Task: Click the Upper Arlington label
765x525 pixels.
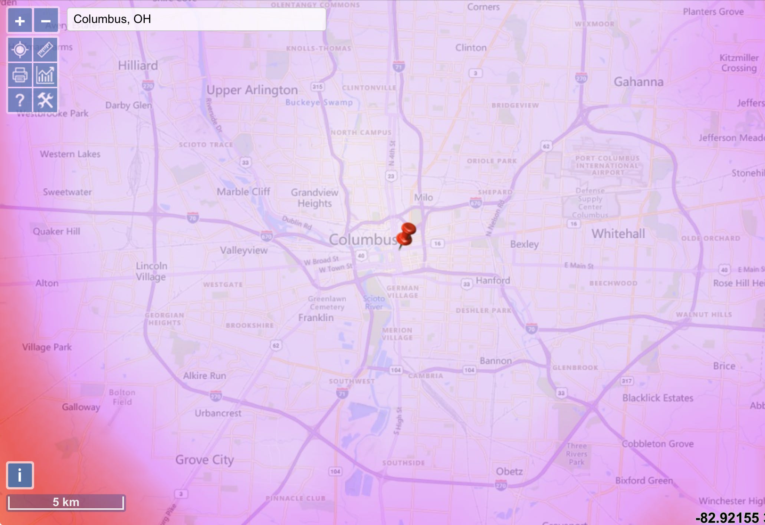Action: pyautogui.click(x=252, y=90)
